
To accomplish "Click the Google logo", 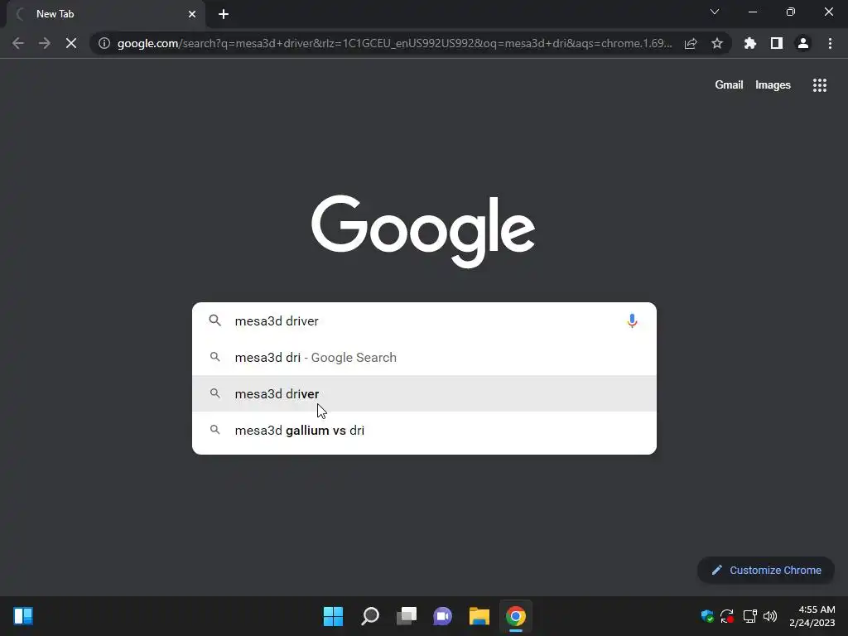I will pos(423,232).
